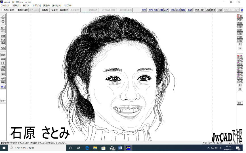
Task: Click the 線長 line length toolbar button
Action: [173, 10]
